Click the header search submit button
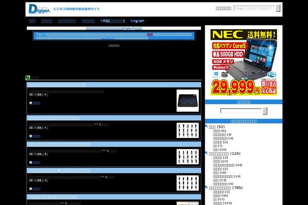Screen dimensions: 308x205 pyautogui.click(x=278, y=8)
